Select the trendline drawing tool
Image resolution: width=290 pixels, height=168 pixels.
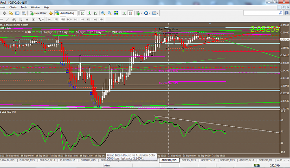point(8,19)
